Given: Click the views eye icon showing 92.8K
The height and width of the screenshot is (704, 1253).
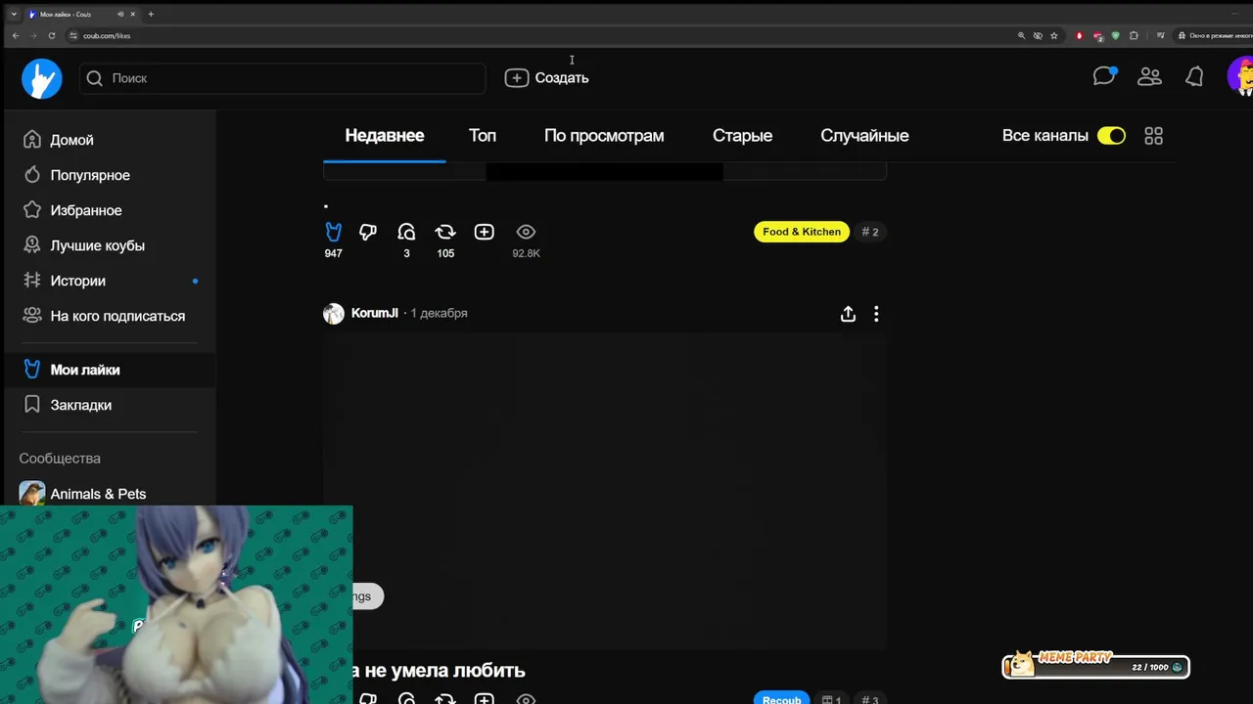Looking at the screenshot, I should [526, 232].
